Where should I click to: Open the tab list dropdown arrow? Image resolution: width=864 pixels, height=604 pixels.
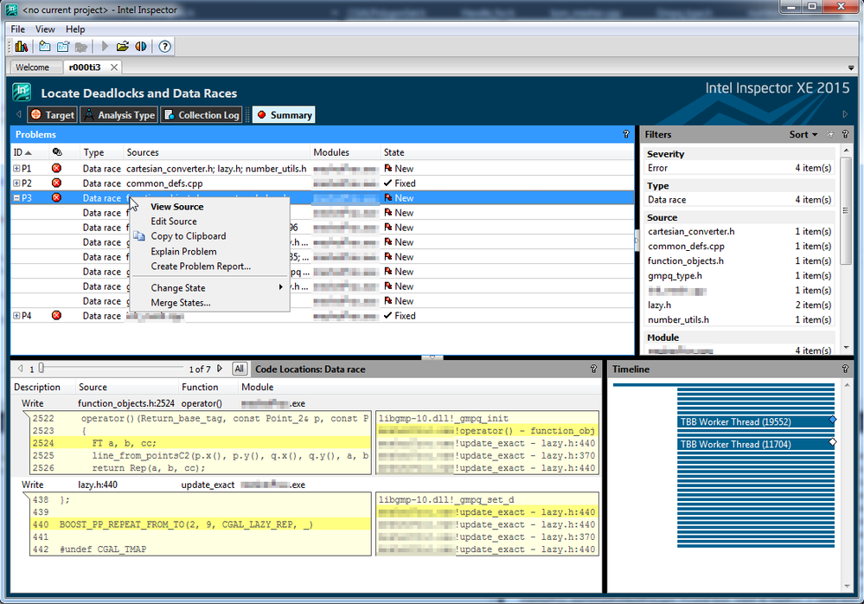(851, 67)
